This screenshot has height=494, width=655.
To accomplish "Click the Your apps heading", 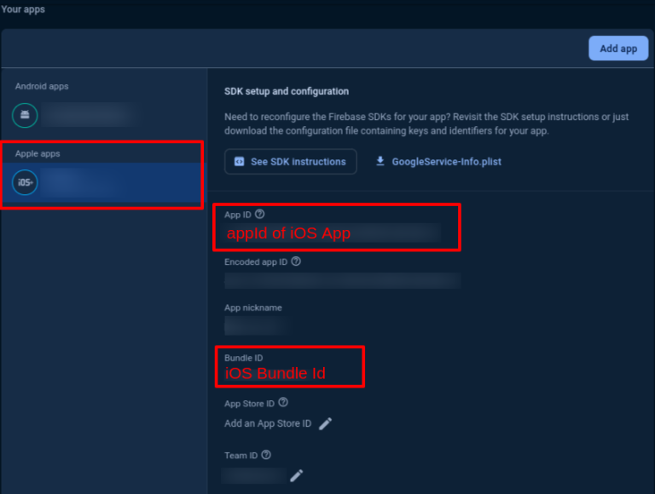I will (x=23, y=9).
